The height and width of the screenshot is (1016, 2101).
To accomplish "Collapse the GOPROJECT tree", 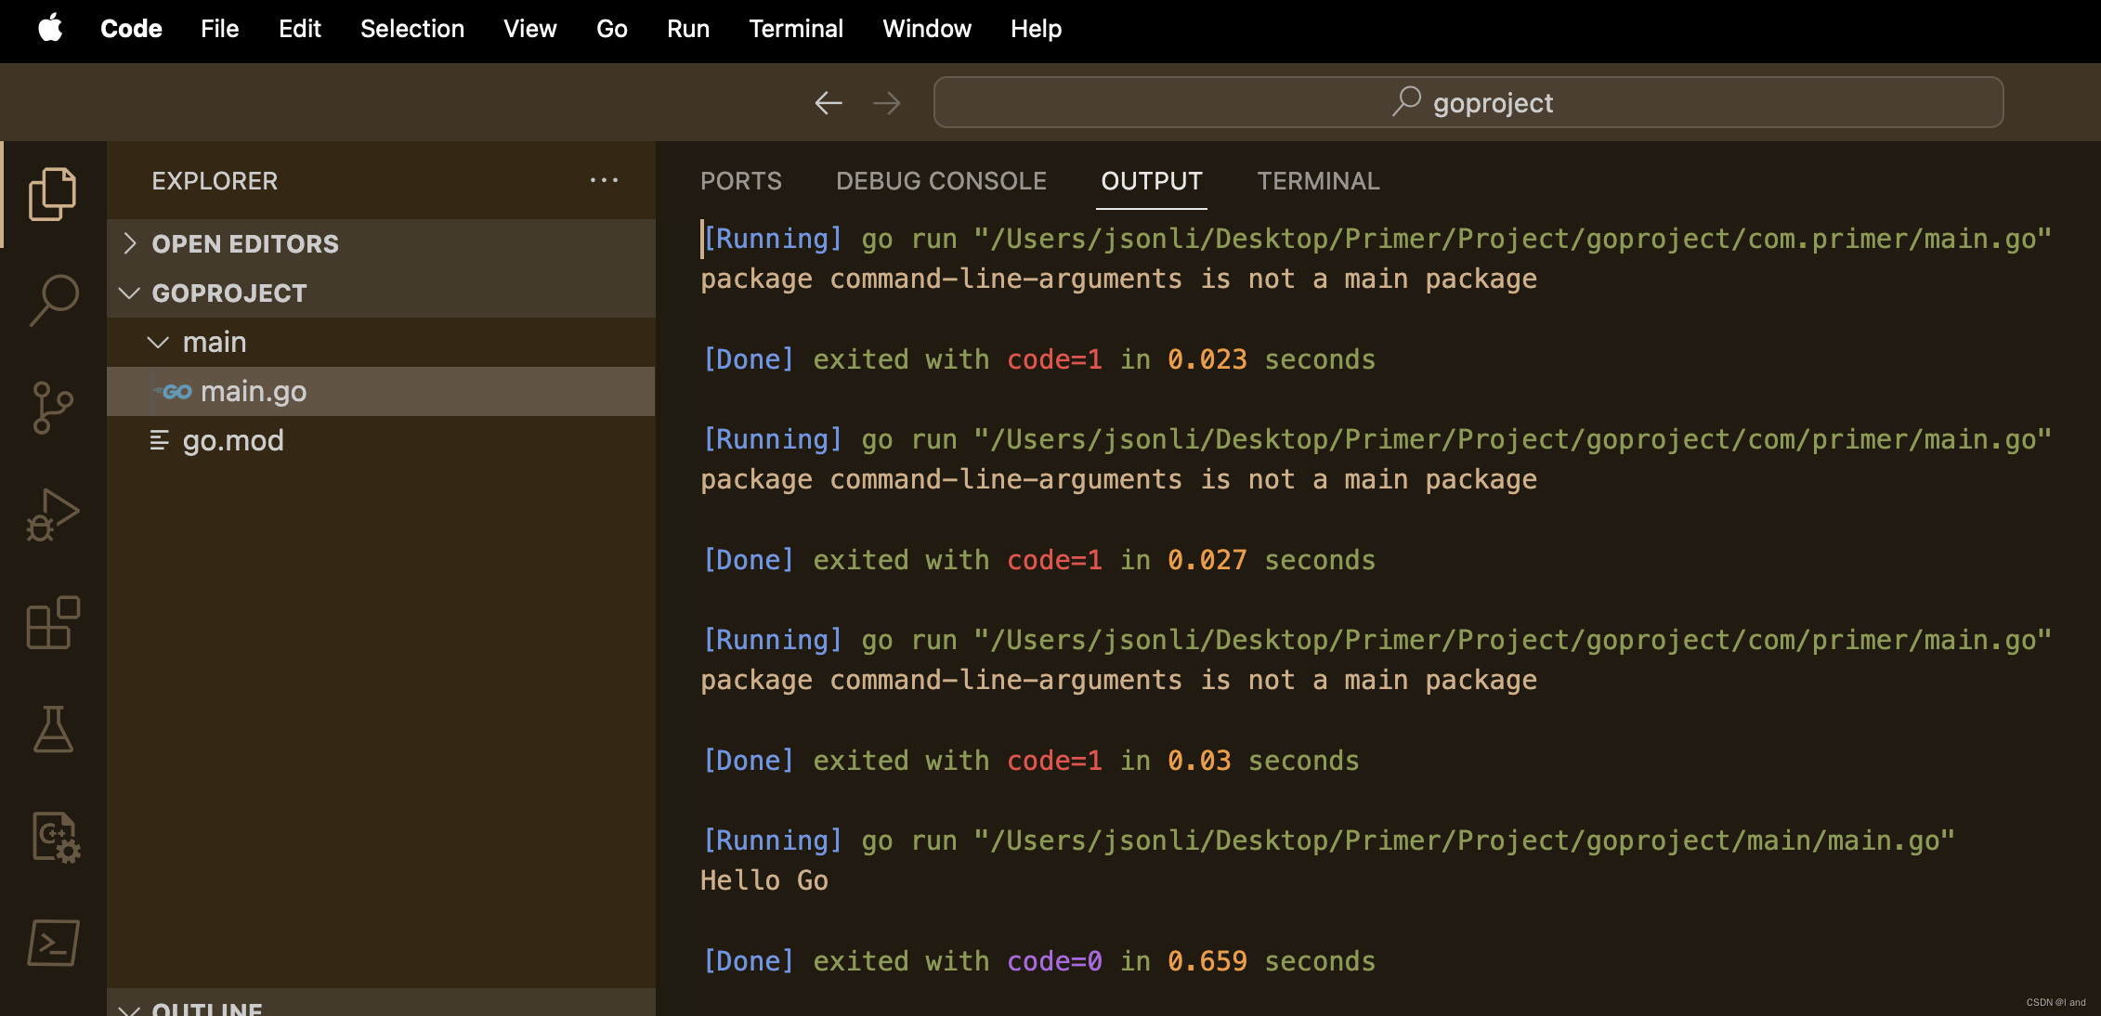I will tap(131, 293).
